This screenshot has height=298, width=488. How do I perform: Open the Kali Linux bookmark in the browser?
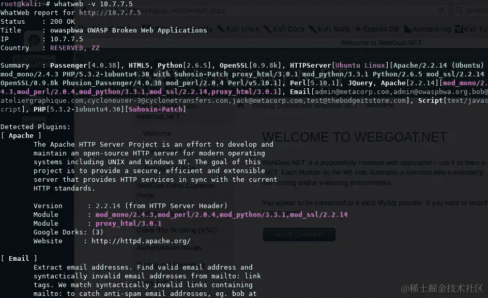[x=238, y=29]
